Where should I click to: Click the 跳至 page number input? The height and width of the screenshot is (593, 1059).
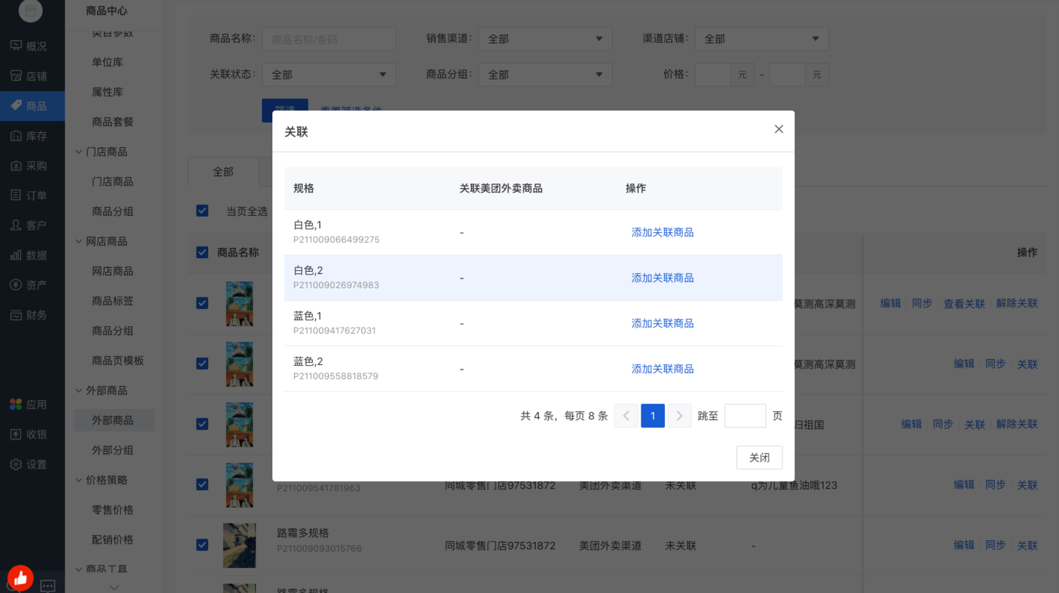pyautogui.click(x=745, y=416)
